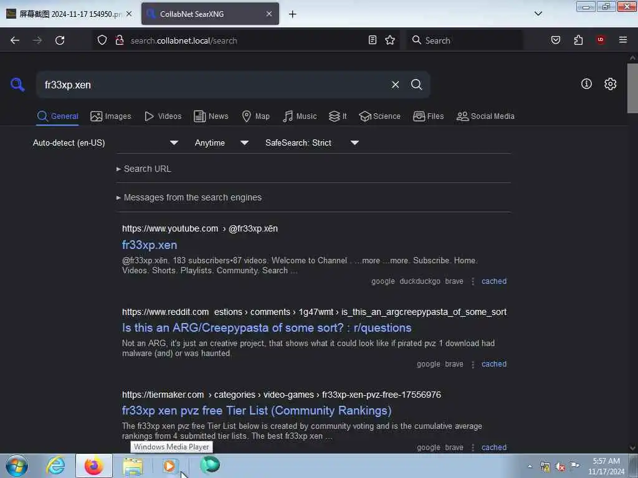The height and width of the screenshot is (478, 638).
Task: Click the browser Back arrow
Action: click(15, 40)
